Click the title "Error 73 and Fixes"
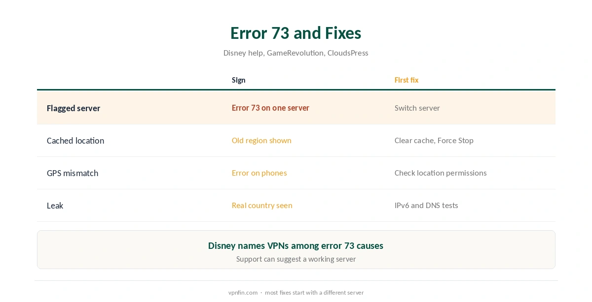Image resolution: width=592 pixels, height=302 pixels. (296, 33)
